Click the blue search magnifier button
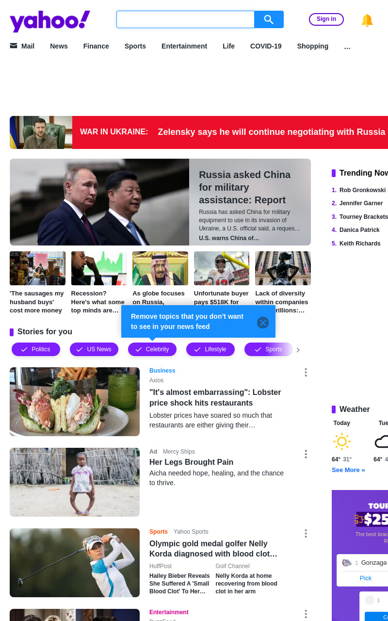 (269, 19)
